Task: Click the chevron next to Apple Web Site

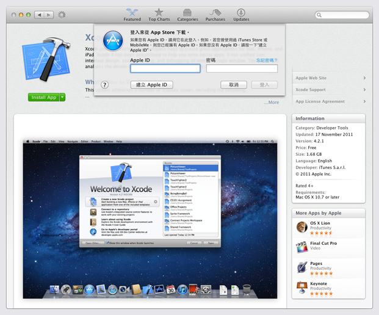Action: click(x=364, y=78)
